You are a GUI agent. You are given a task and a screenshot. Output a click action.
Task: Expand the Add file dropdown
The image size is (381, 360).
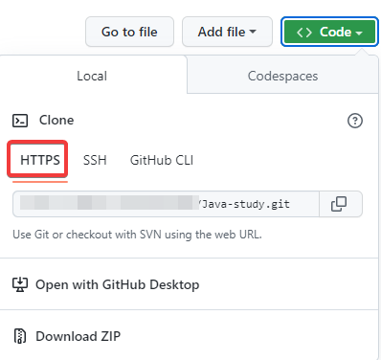tap(227, 32)
